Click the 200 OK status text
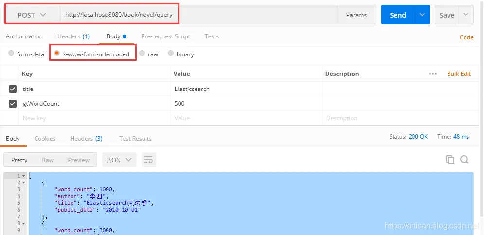The height and width of the screenshot is (235, 484). (x=418, y=137)
